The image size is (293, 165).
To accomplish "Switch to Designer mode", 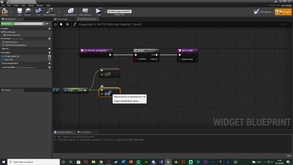I will (x=262, y=12).
